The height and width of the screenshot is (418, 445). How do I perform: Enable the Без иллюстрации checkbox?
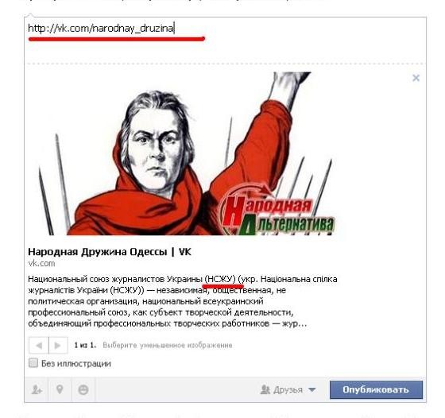tap(33, 363)
